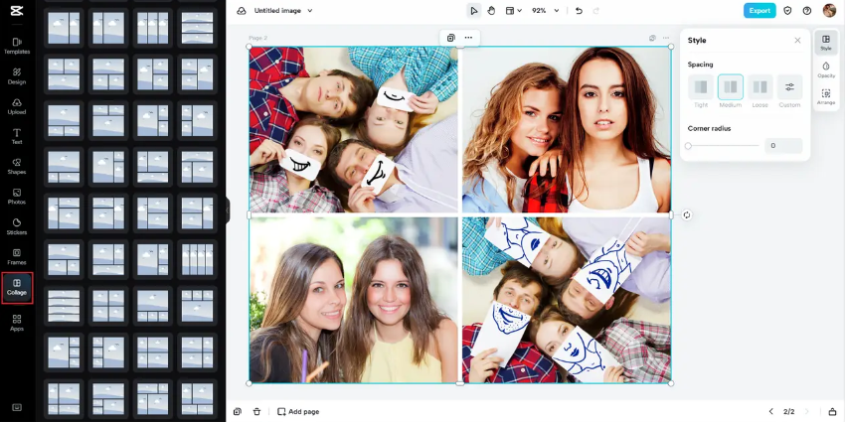Duplicate the collage via floating toolbar icon

pos(451,38)
